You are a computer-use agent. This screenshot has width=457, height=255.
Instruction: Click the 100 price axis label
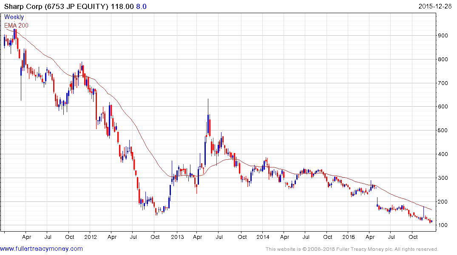pos(443,225)
